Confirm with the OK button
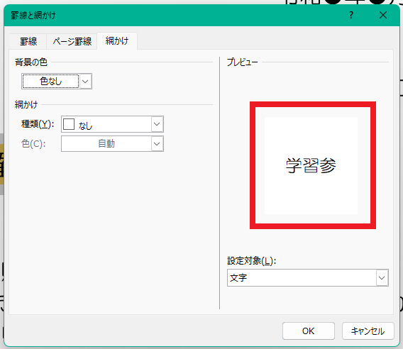This screenshot has width=403, height=349. [309, 331]
